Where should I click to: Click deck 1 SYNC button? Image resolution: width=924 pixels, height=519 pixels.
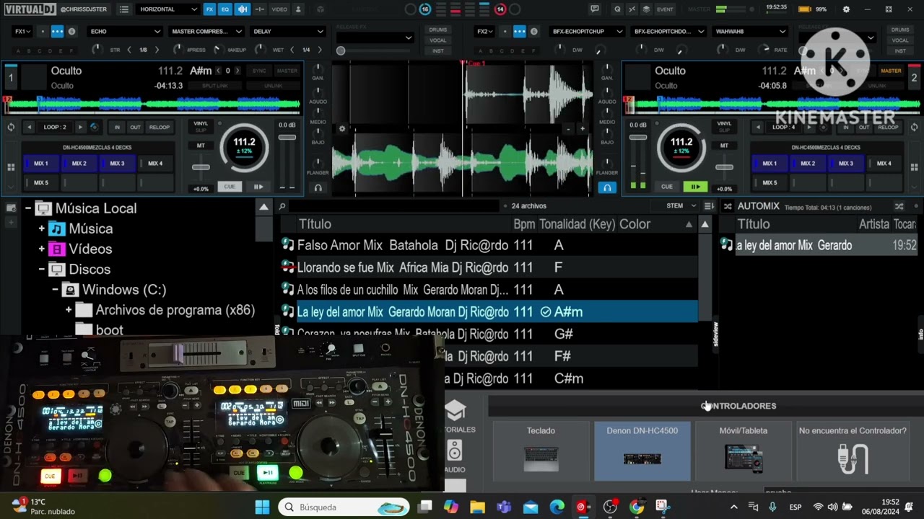tap(258, 71)
